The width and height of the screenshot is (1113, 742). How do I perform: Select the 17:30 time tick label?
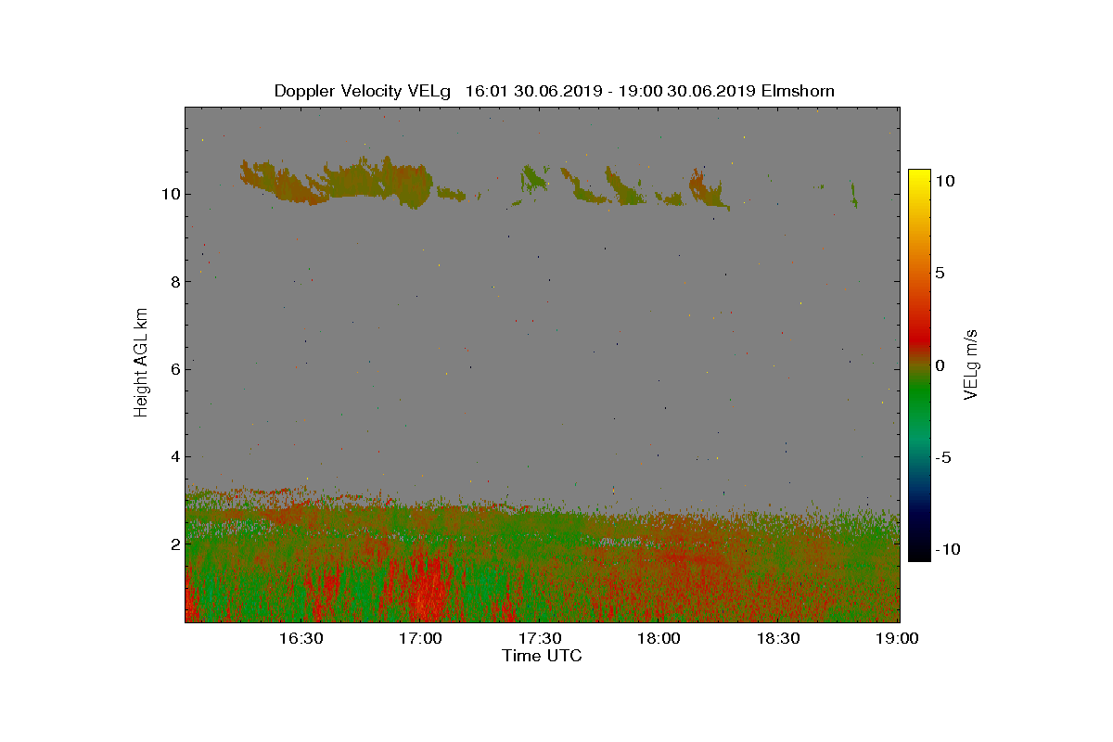coord(540,638)
